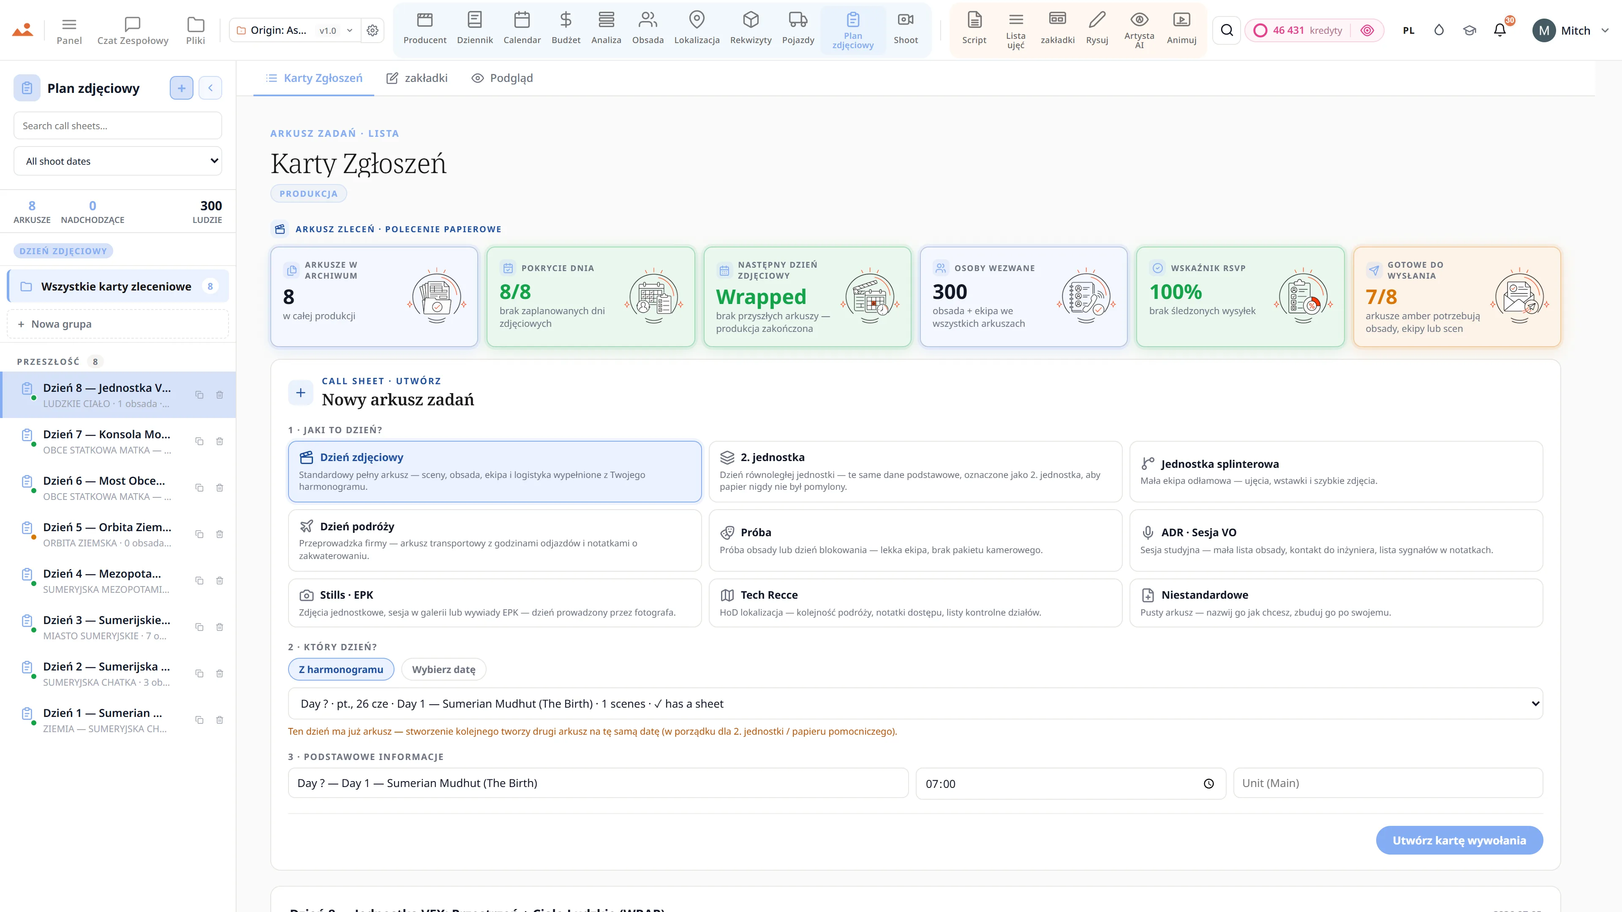Image resolution: width=1622 pixels, height=912 pixels.
Task: Select the Tech Recce day type
Action: coord(915,603)
